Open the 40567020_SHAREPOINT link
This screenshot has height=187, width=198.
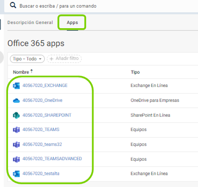47,115
